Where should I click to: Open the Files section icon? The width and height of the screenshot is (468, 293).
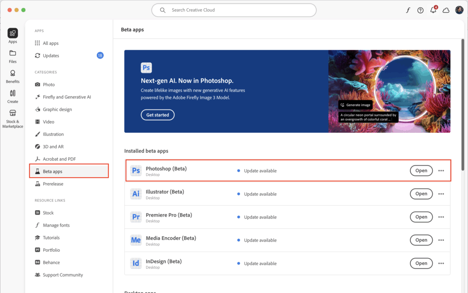click(x=12, y=53)
